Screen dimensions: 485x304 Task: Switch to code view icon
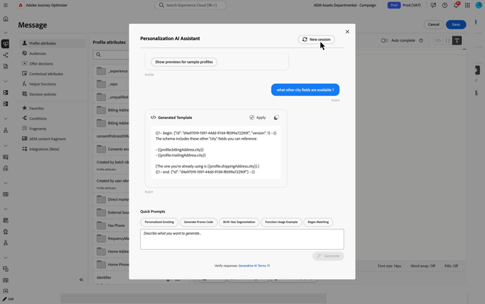438,41
